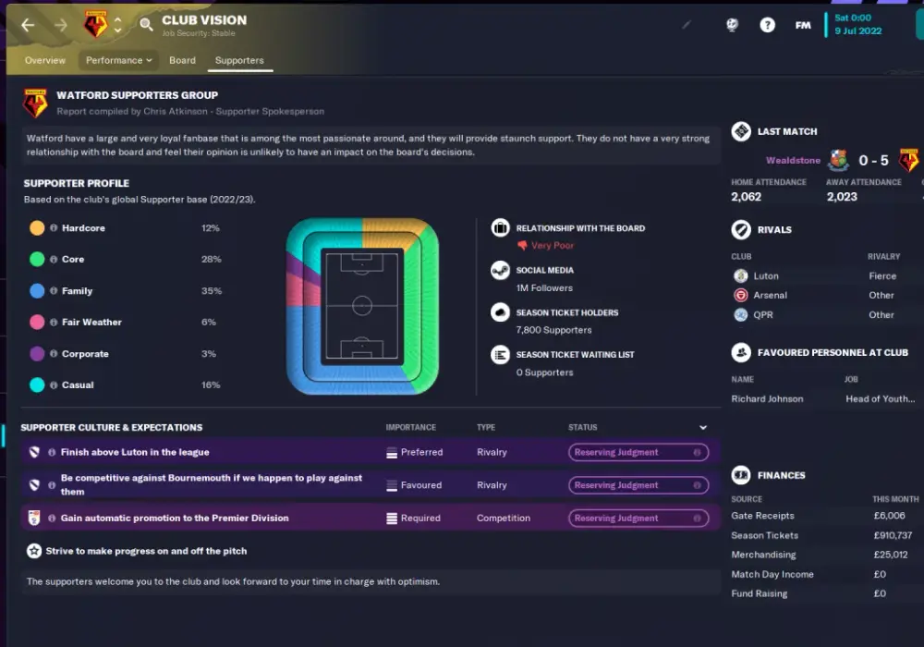Image resolution: width=924 pixels, height=647 pixels.
Task: Click the Hardcore orange colour dot
Action: (37, 228)
